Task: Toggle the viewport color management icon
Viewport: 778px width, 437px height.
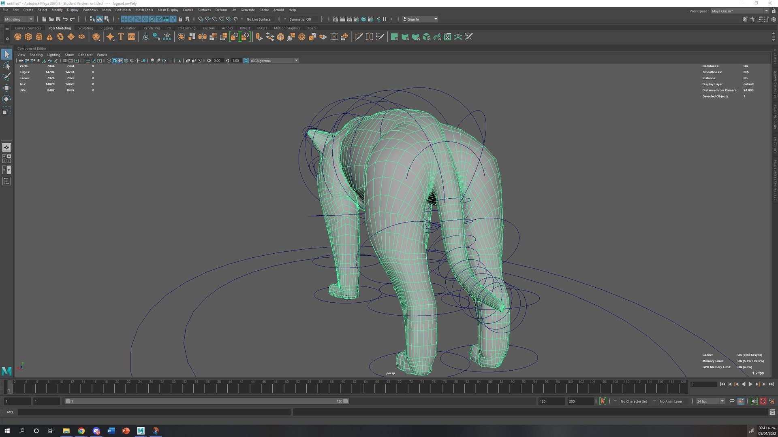Action: pos(246,61)
